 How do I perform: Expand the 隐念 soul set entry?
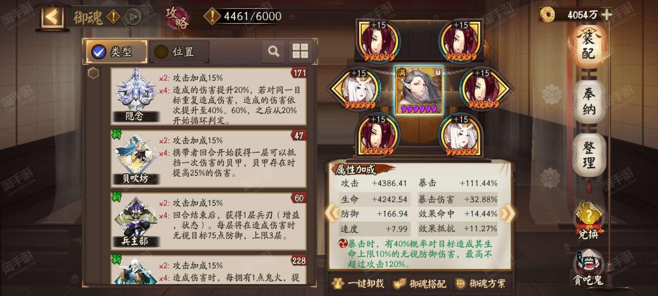pyautogui.click(x=209, y=97)
